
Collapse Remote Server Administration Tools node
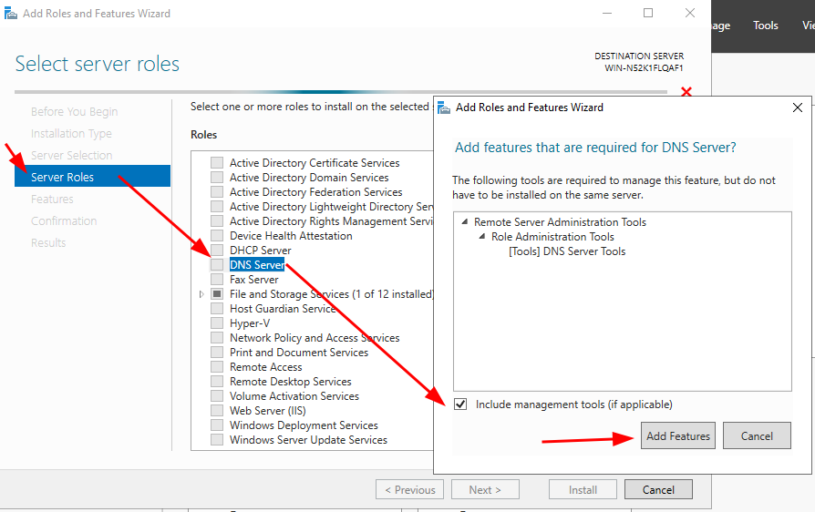[464, 221]
